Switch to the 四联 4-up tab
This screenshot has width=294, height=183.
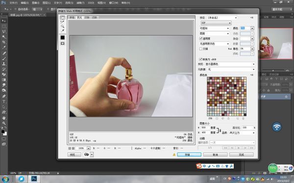95,18
